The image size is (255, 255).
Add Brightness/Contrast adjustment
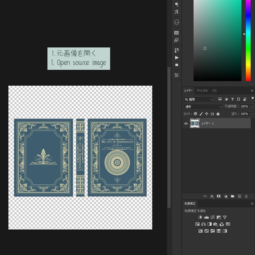tap(200, 217)
